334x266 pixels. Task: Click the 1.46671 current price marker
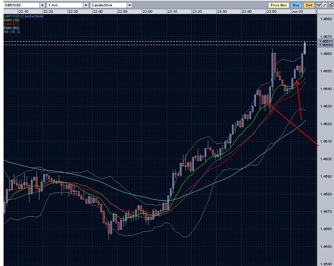pos(326,41)
